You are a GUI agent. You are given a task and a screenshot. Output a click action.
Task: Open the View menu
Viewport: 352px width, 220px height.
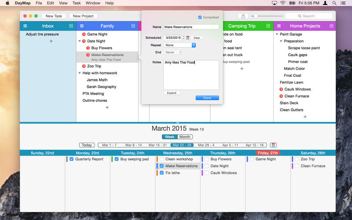(63, 3)
